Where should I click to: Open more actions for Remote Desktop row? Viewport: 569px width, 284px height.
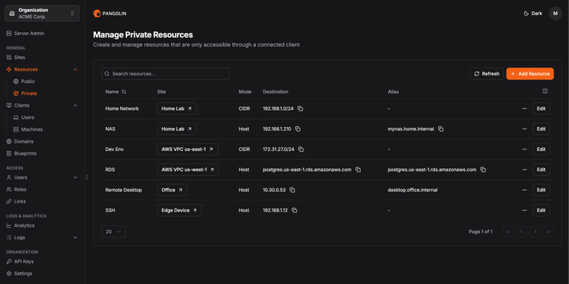pos(524,190)
